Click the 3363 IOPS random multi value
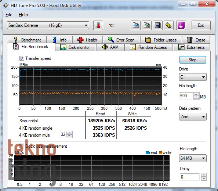The image size is (218, 191). pos(104,135)
